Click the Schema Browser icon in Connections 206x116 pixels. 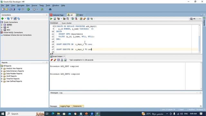(x=15, y=19)
